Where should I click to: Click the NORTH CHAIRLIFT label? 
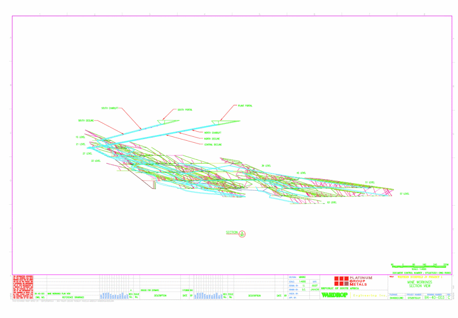point(213,133)
